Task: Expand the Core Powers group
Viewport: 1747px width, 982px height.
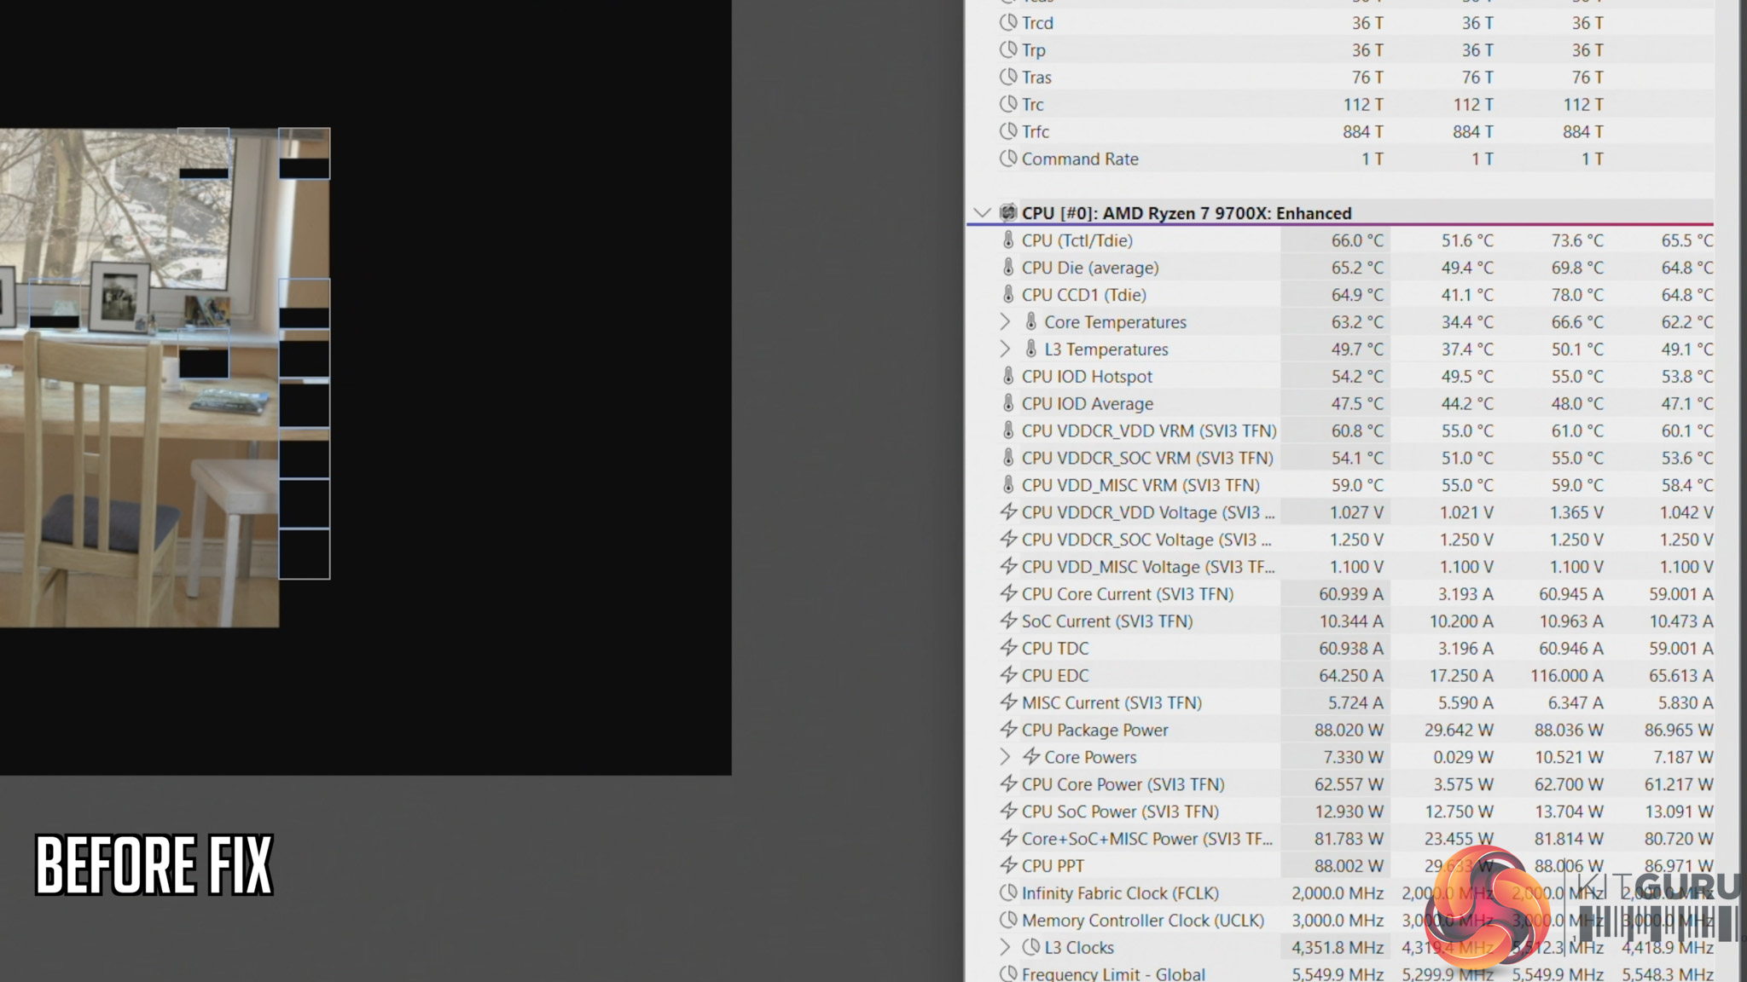Action: 1005,757
